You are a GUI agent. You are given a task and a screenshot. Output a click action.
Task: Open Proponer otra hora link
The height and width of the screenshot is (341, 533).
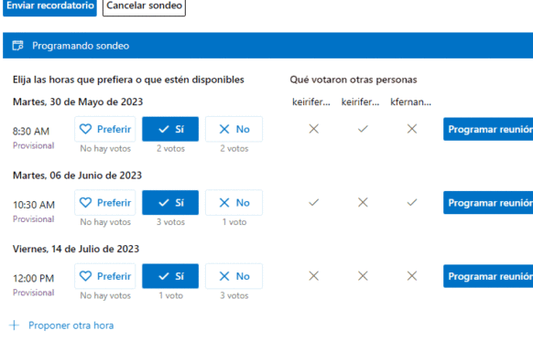71,325
